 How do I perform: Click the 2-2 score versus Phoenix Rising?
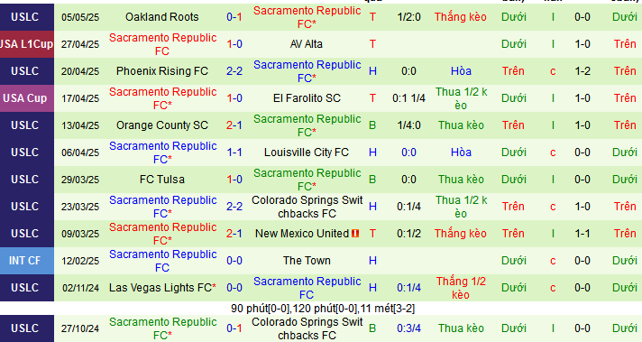tap(234, 71)
